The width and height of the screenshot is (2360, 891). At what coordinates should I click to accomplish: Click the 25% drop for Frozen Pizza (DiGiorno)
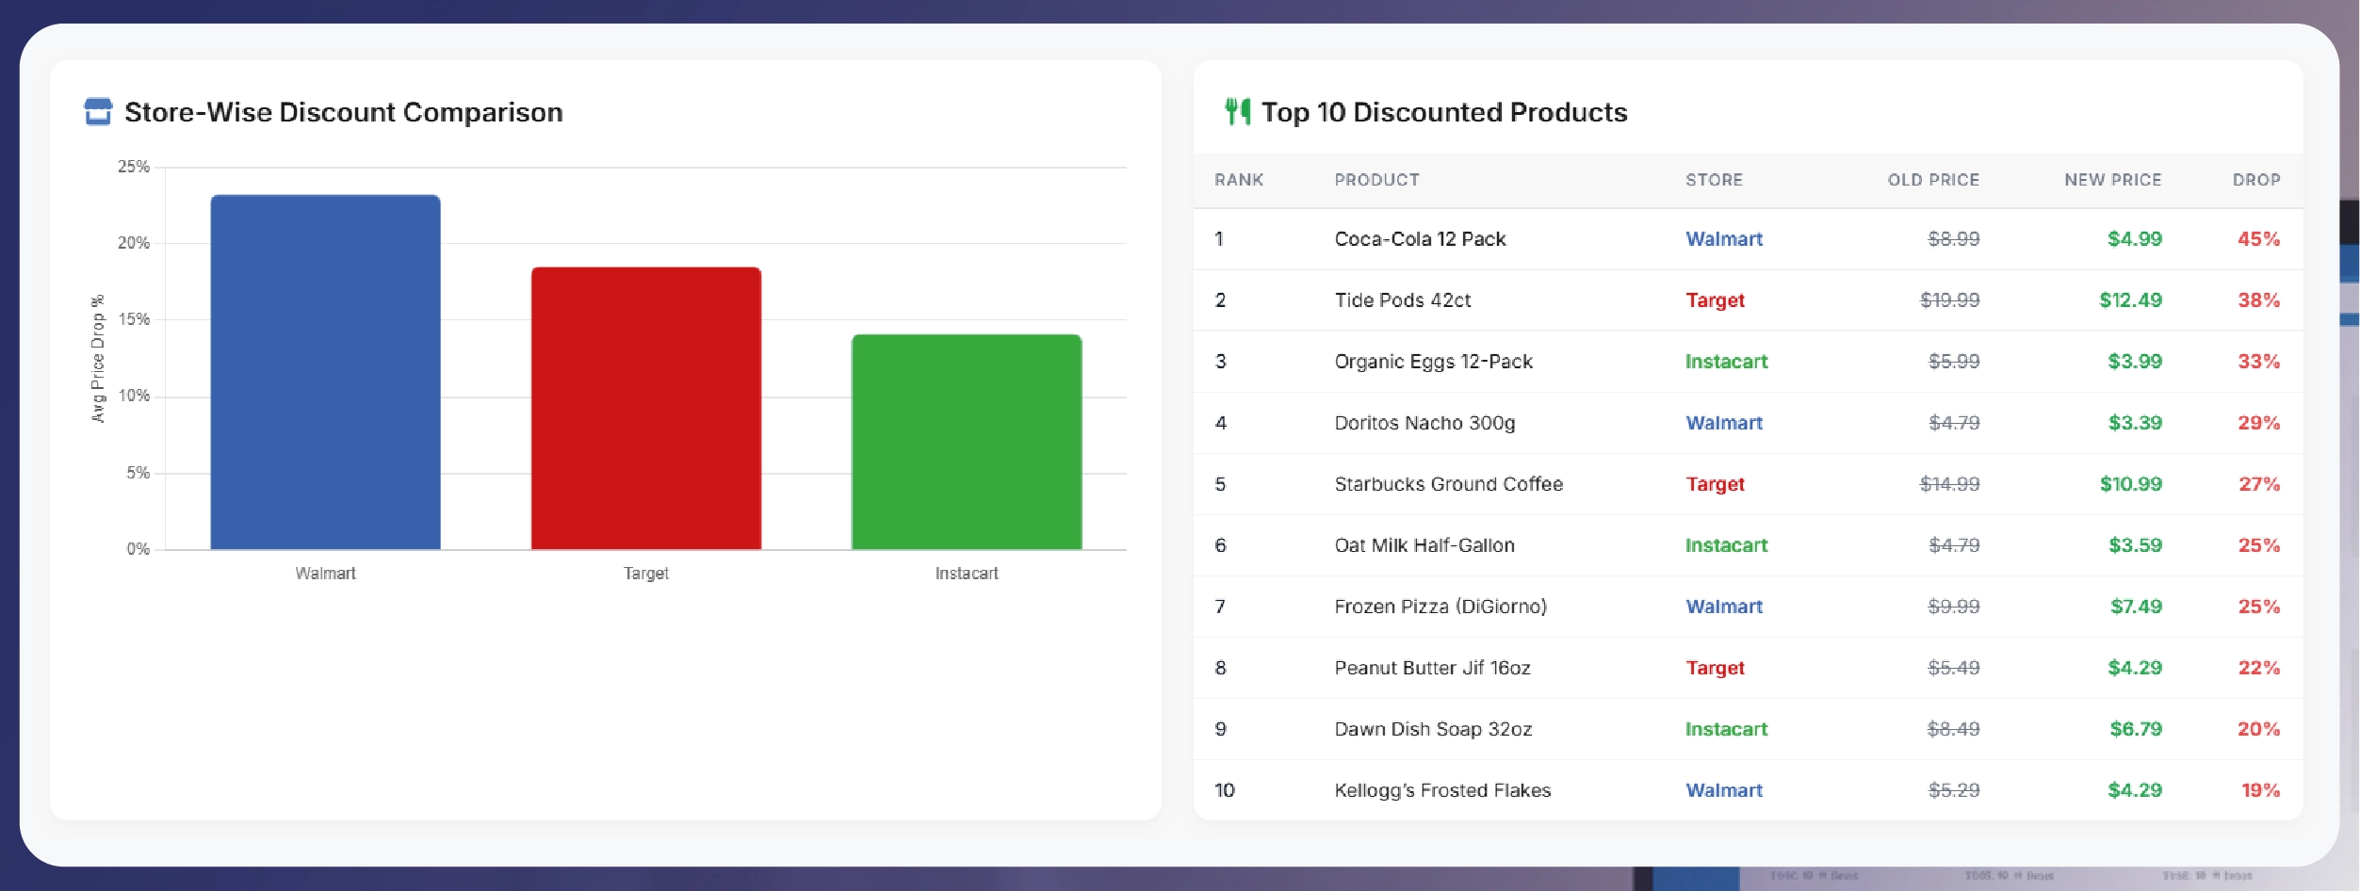(2258, 607)
